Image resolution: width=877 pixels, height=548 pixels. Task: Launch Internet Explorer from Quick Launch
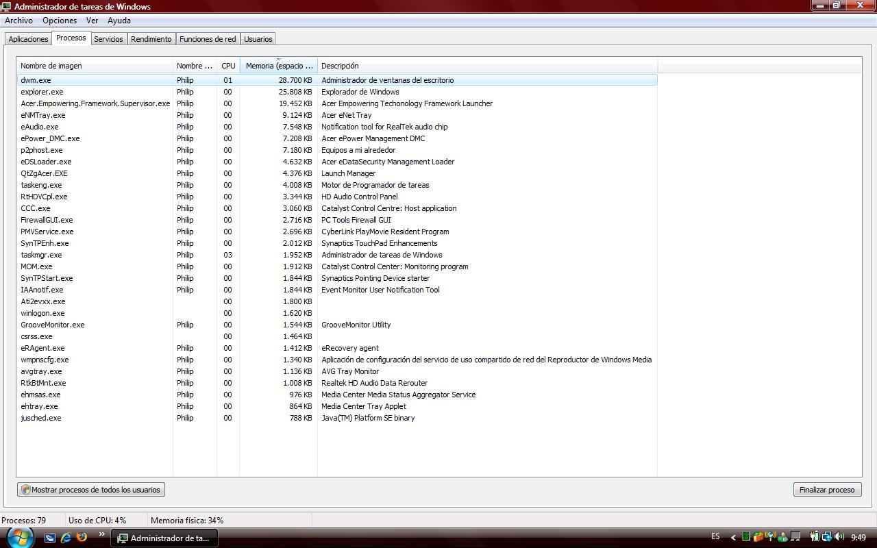[66, 538]
